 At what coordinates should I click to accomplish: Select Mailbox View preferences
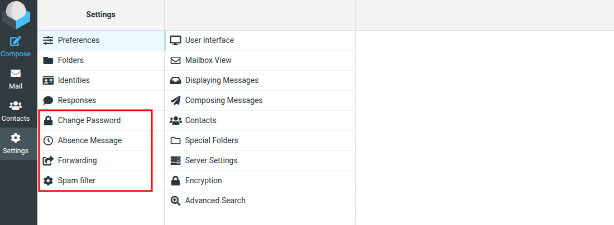(x=208, y=60)
